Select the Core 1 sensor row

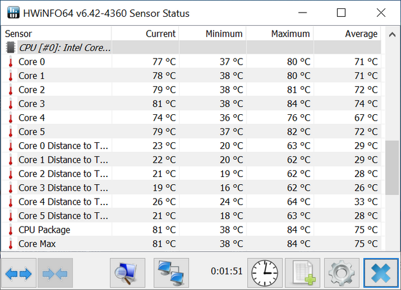[192, 75]
